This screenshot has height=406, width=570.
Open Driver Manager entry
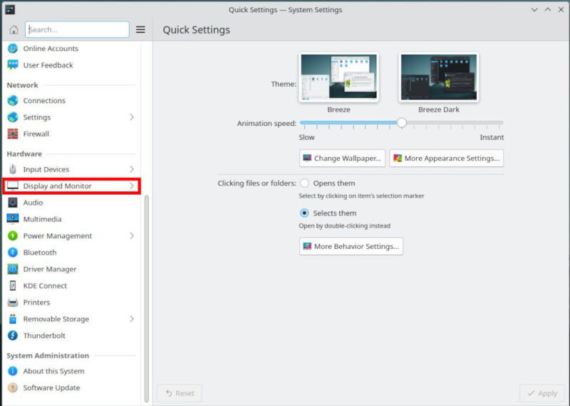[x=71, y=269]
